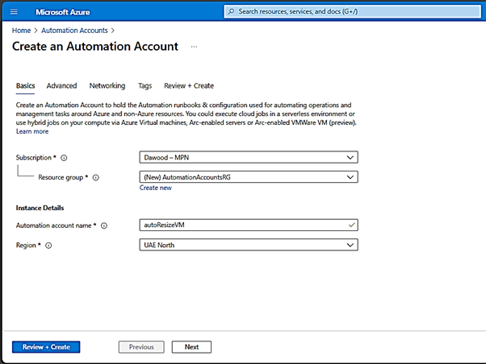This screenshot has height=364, width=486.
Task: Click the Microsoft Azure logo text
Action: 63,12
